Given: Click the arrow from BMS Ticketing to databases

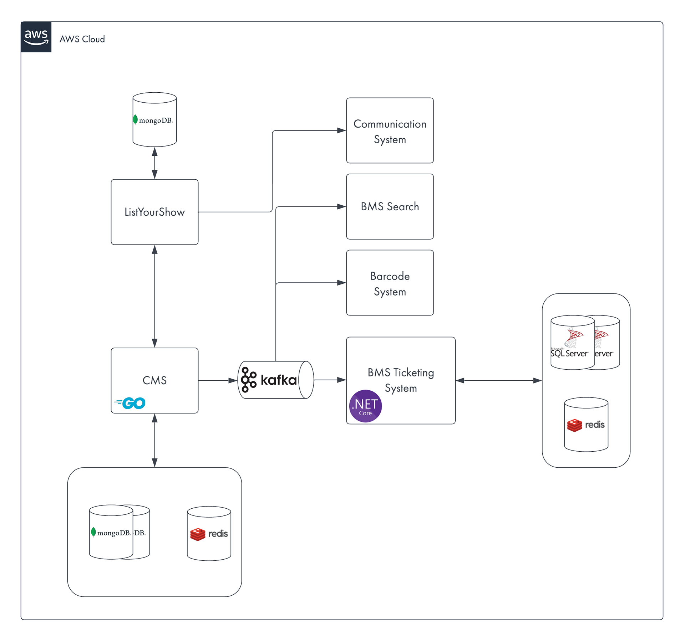Looking at the screenshot, I should point(499,381).
